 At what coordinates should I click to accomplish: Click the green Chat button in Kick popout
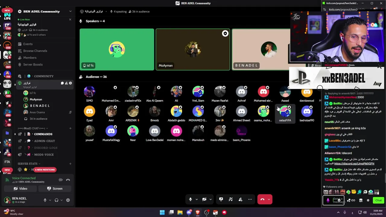tap(378, 200)
